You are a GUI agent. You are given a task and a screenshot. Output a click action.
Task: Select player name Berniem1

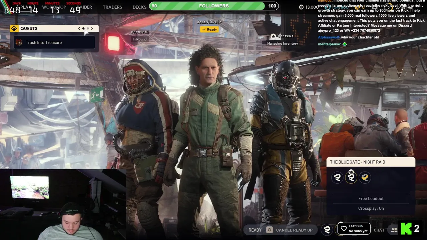tap(140, 32)
